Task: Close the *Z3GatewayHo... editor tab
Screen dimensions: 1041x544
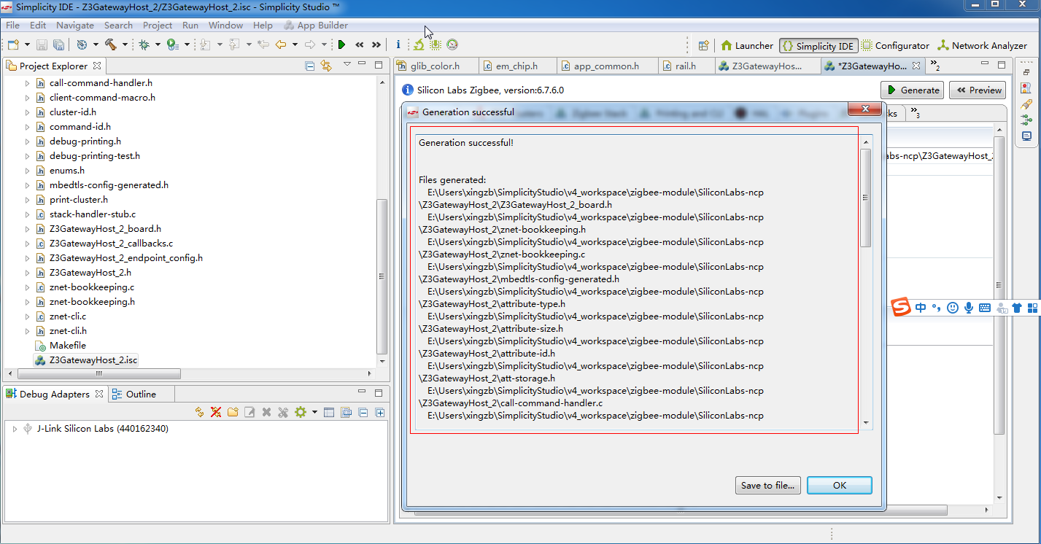Action: click(916, 66)
